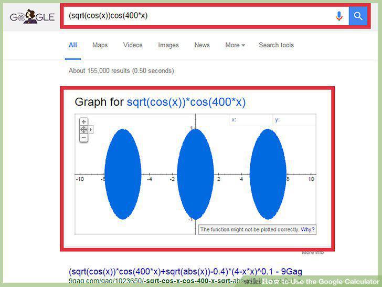
Task: Open the 9Gag search result link
Action: (185, 271)
